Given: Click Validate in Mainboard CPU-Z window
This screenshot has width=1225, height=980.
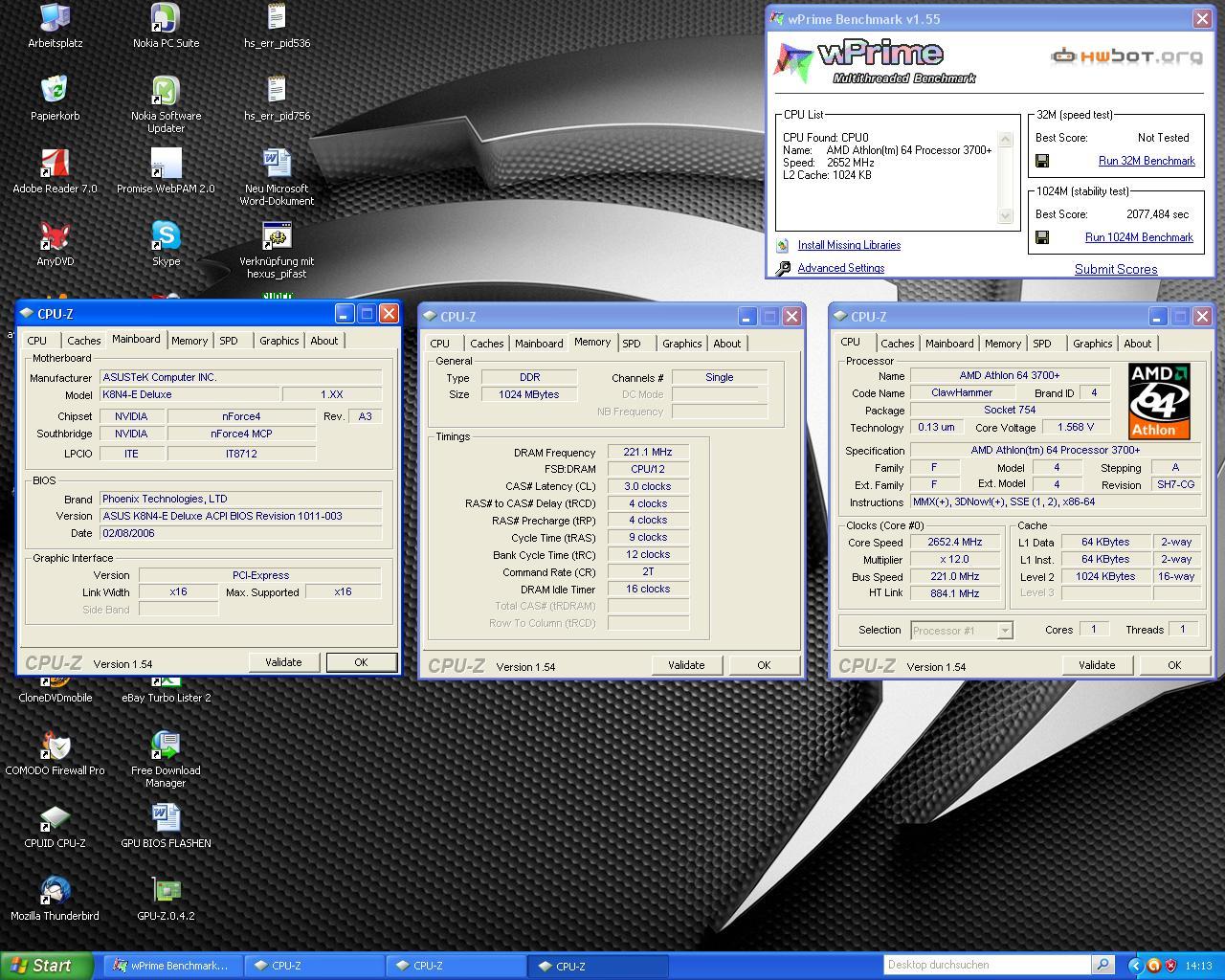Looking at the screenshot, I should (x=283, y=662).
